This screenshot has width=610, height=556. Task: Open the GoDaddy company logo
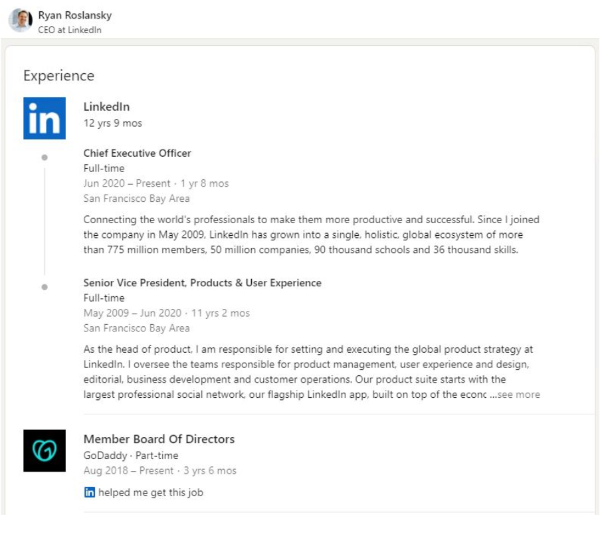point(45,450)
